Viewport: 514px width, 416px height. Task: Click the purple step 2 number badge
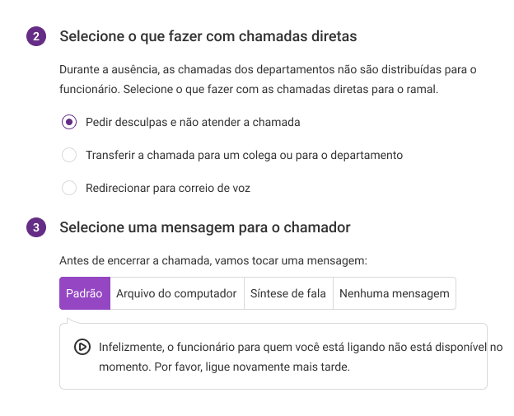[36, 36]
